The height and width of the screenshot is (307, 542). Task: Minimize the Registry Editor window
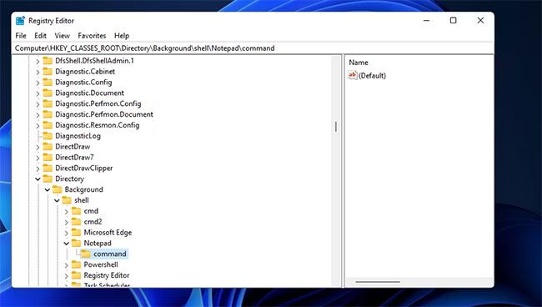(x=427, y=21)
